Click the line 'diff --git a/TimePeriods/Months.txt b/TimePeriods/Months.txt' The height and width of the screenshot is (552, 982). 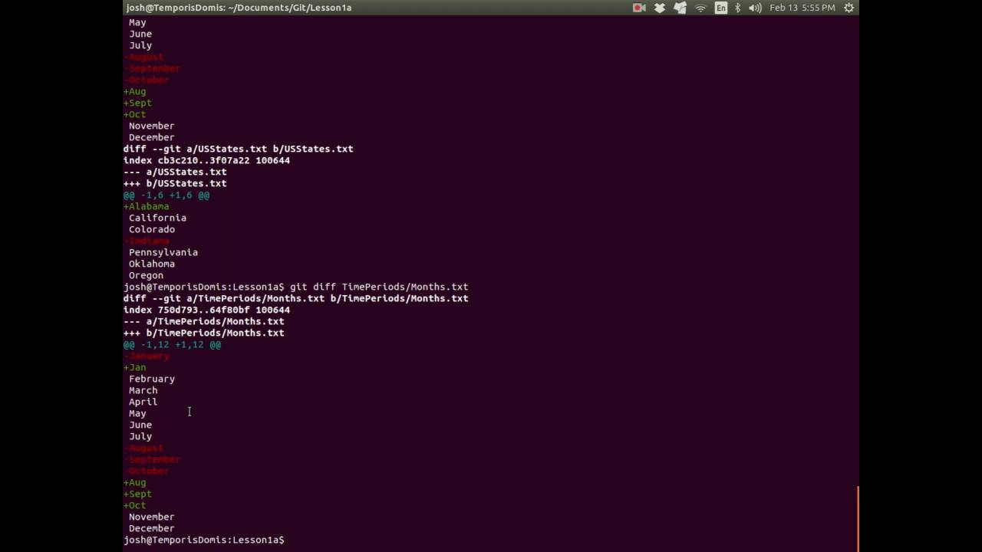pos(296,298)
